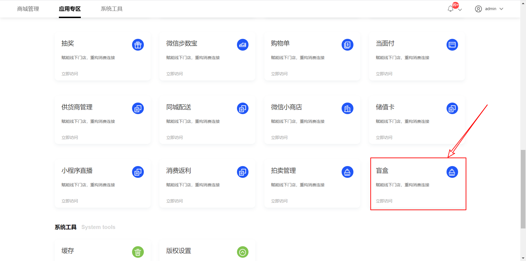Click 立即访问 under 当面付

[384, 74]
